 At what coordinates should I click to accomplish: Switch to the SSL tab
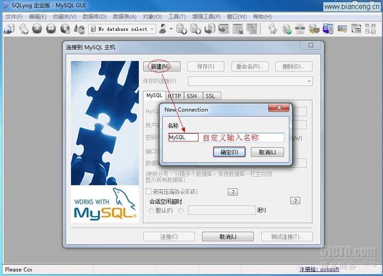[211, 96]
